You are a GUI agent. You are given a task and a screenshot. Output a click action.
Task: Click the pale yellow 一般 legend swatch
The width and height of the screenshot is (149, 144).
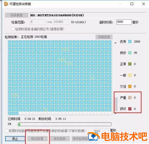pos(130,75)
